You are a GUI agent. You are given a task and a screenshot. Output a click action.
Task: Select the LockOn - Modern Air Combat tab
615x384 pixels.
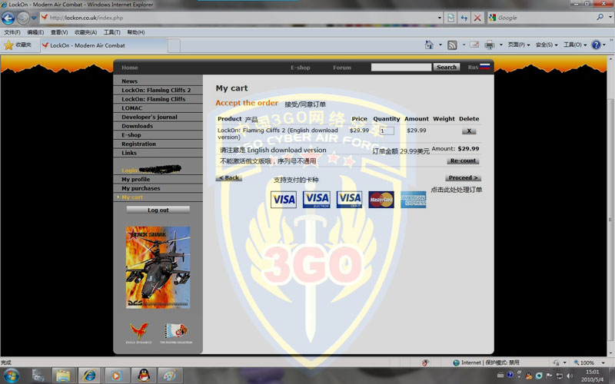pos(104,45)
